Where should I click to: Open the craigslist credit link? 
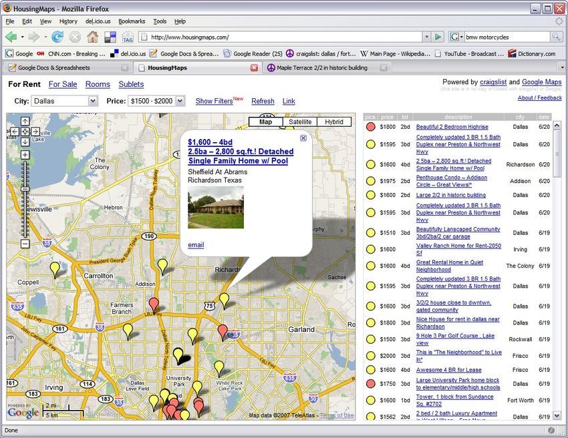493,82
